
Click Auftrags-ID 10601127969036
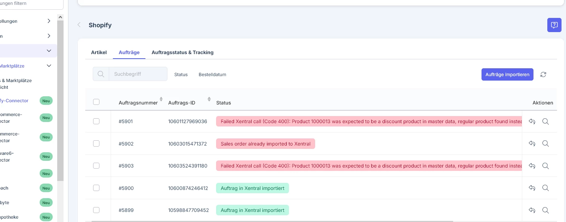point(188,122)
